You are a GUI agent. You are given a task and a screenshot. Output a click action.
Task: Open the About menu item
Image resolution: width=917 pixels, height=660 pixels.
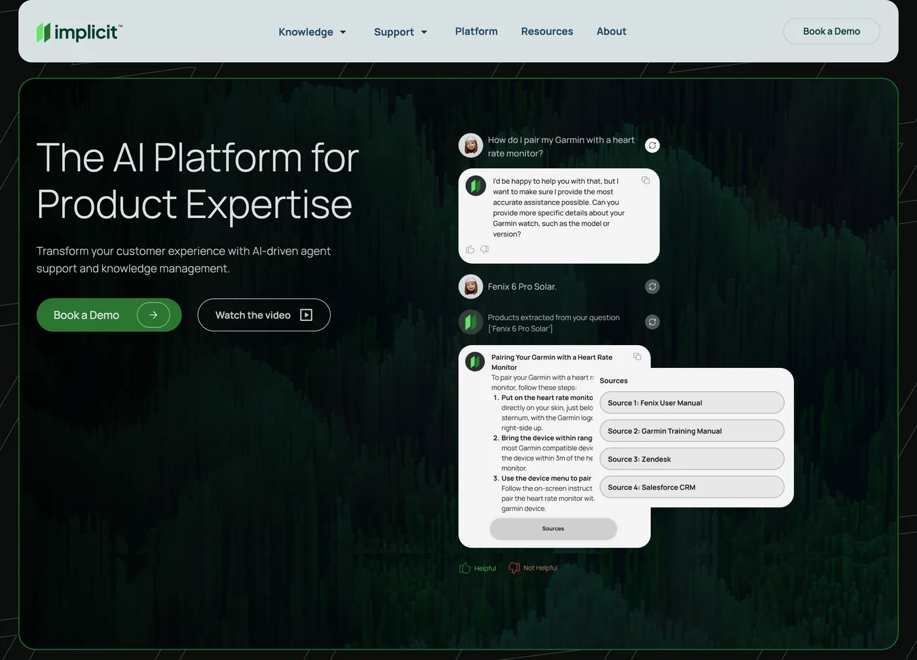tap(611, 31)
